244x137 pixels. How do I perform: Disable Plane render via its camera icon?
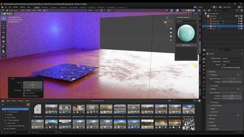tap(241, 19)
